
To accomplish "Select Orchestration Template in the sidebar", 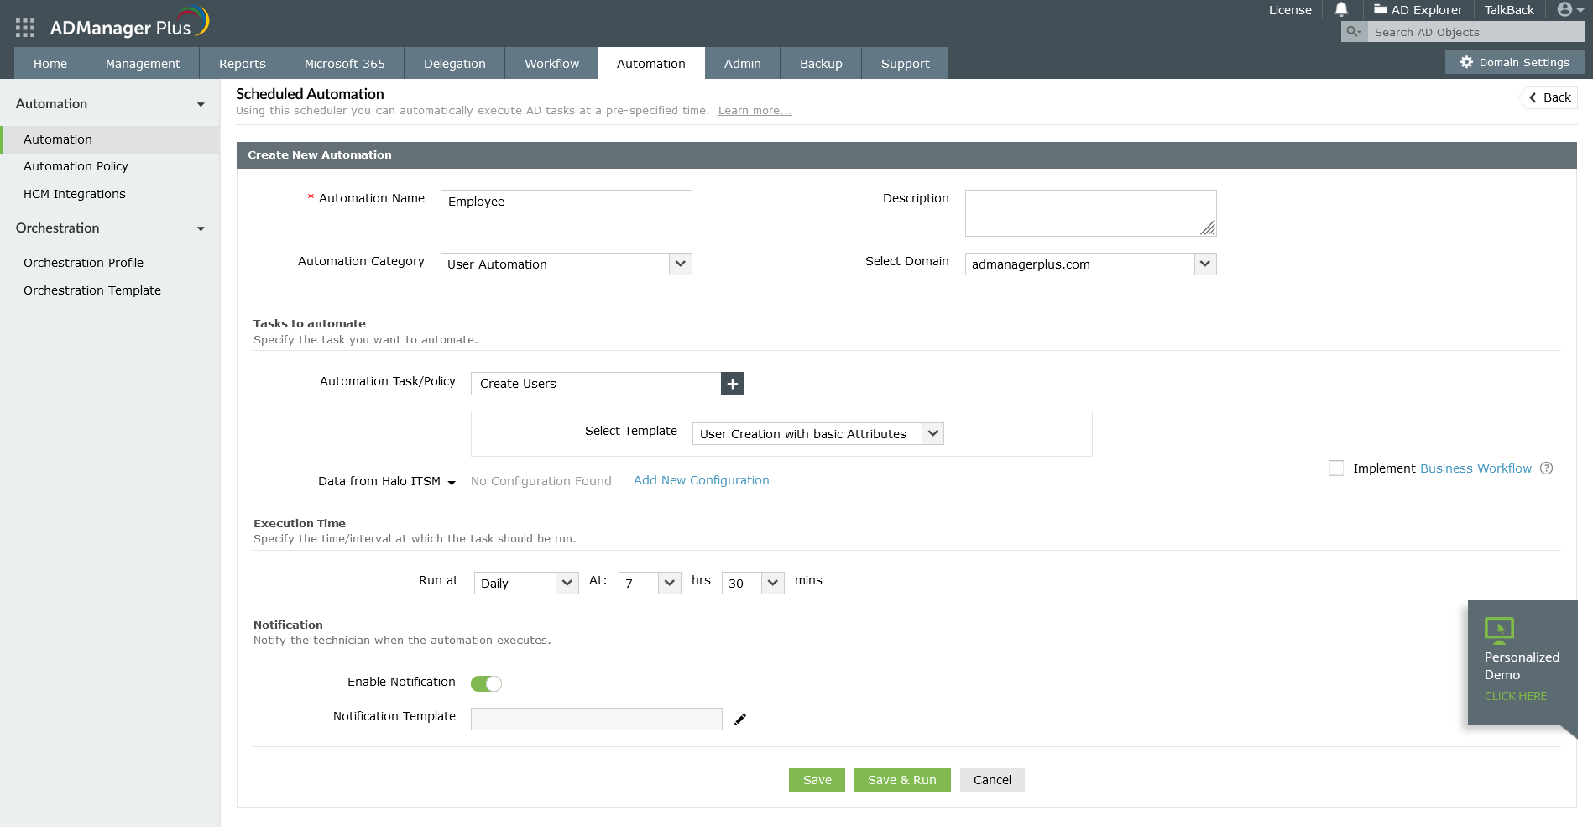I will pos(92,290).
